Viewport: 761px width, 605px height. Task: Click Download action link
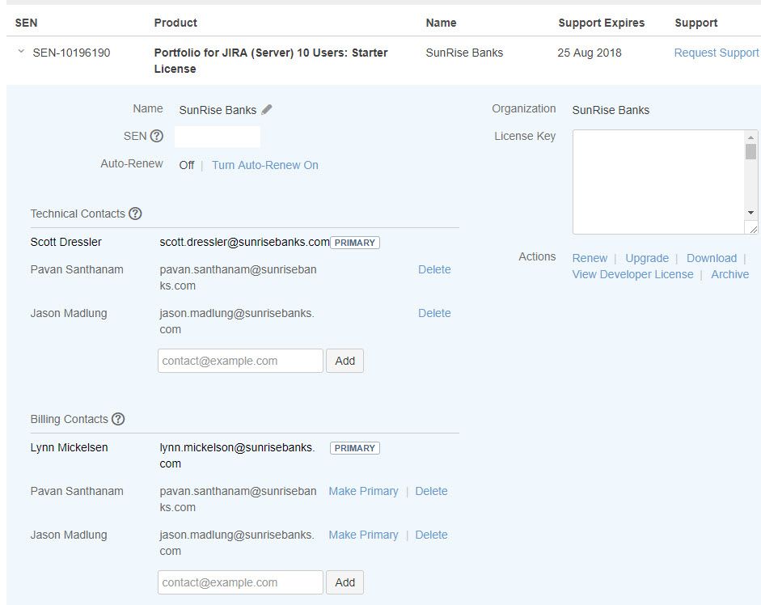point(712,258)
